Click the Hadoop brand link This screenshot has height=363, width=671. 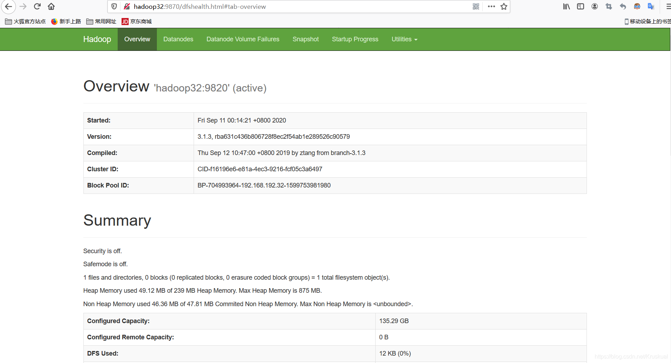(x=97, y=39)
